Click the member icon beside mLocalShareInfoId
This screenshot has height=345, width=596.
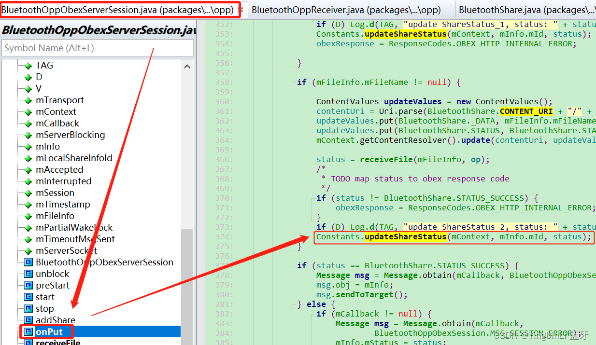pos(28,158)
